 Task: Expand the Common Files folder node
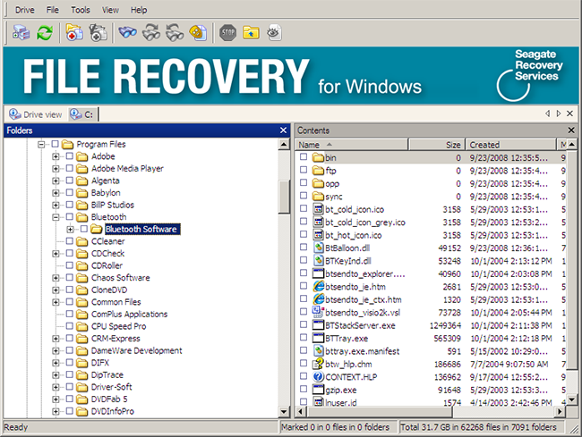click(56, 302)
